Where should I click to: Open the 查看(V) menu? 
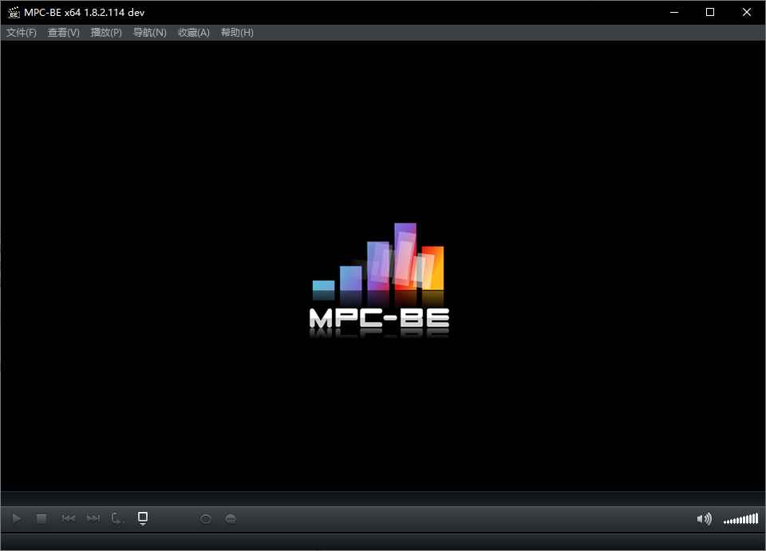click(62, 32)
